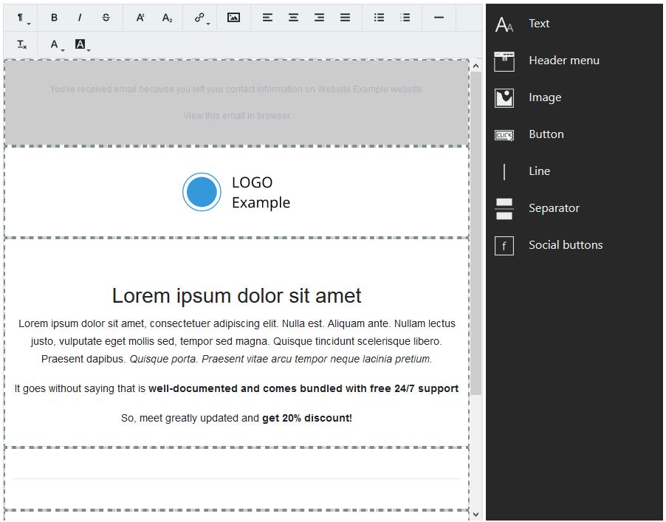The height and width of the screenshot is (522, 666).
Task: Click the scroll down arrow of editor scrollbar
Action: pos(476,514)
